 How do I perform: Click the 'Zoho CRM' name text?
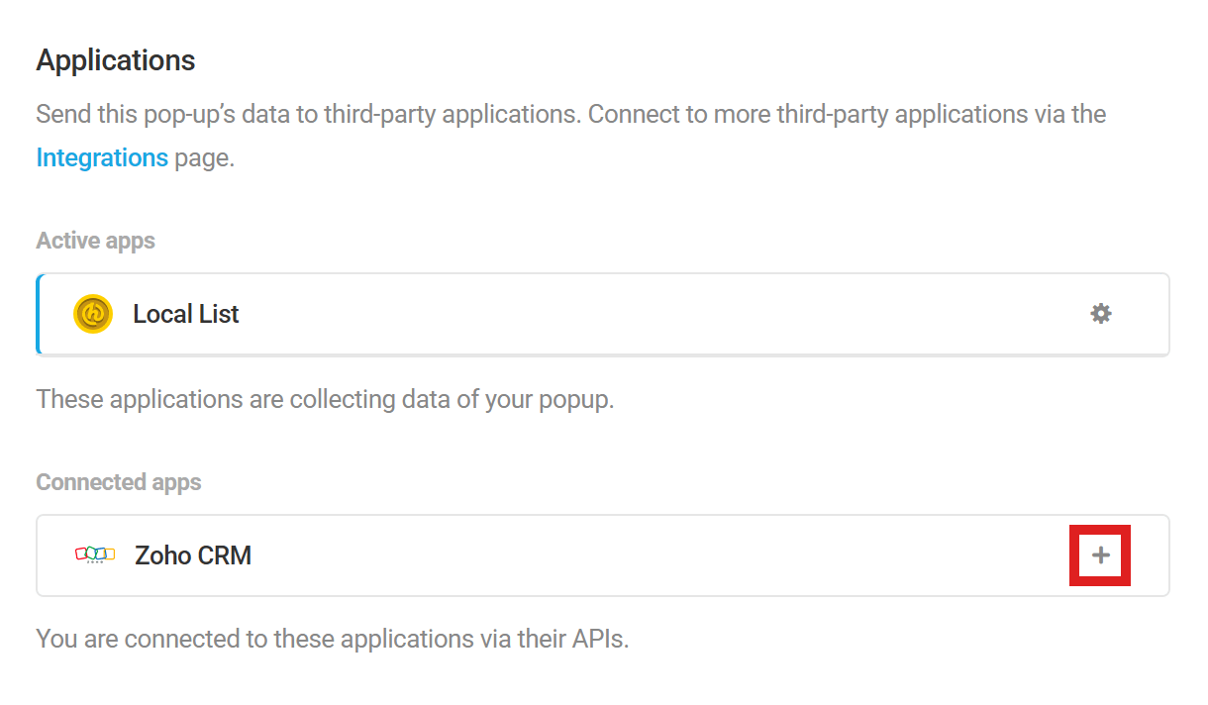(x=193, y=555)
